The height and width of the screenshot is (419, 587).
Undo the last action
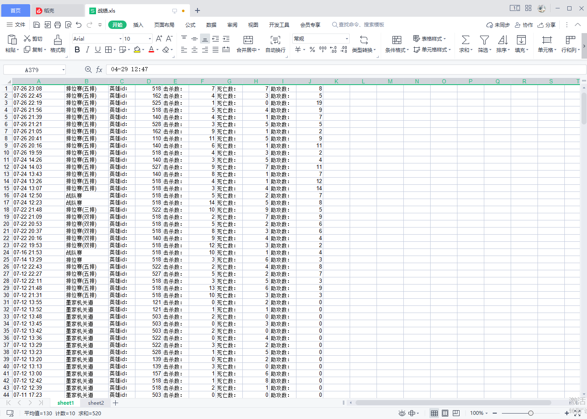click(x=78, y=25)
